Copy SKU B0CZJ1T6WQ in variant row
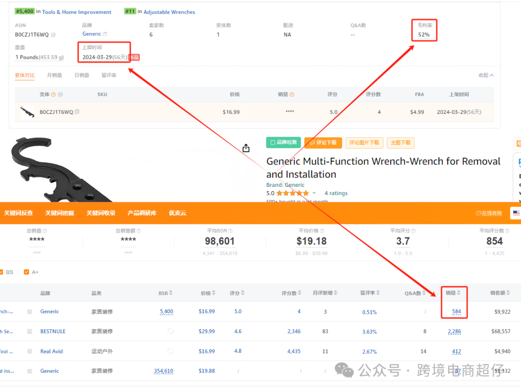This screenshot has width=521, height=391. click(x=77, y=112)
